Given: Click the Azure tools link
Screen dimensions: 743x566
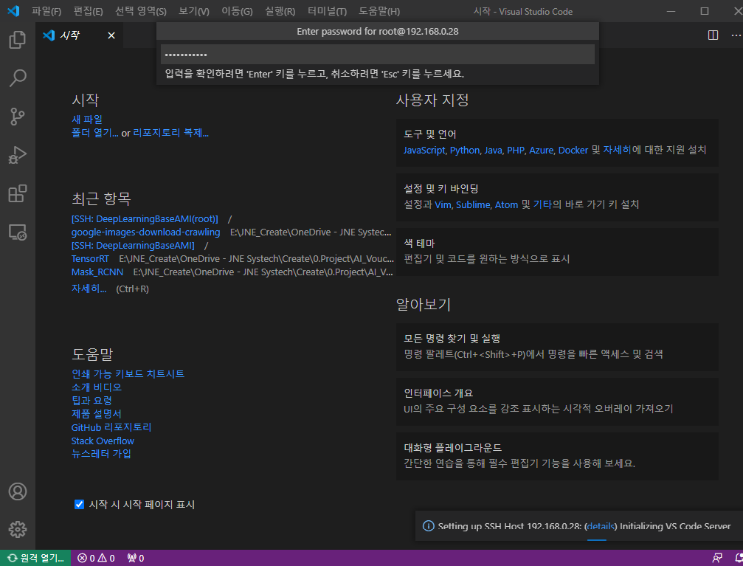Looking at the screenshot, I should (541, 151).
